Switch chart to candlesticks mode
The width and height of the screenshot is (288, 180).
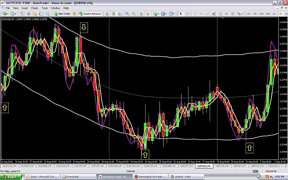tap(114, 14)
